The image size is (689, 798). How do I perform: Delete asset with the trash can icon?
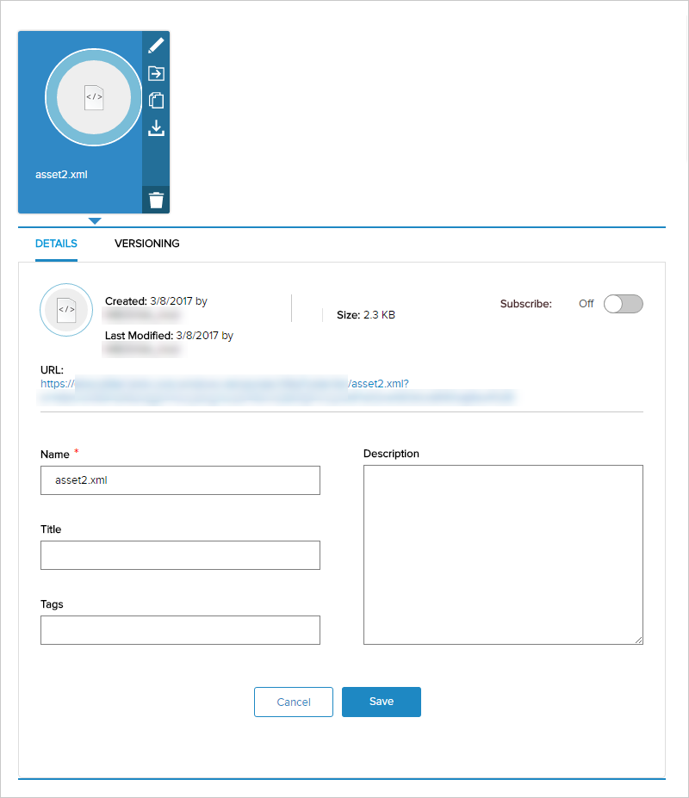156,200
